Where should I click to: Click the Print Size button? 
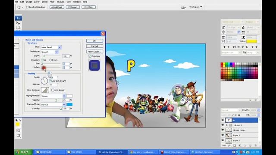[88, 7]
